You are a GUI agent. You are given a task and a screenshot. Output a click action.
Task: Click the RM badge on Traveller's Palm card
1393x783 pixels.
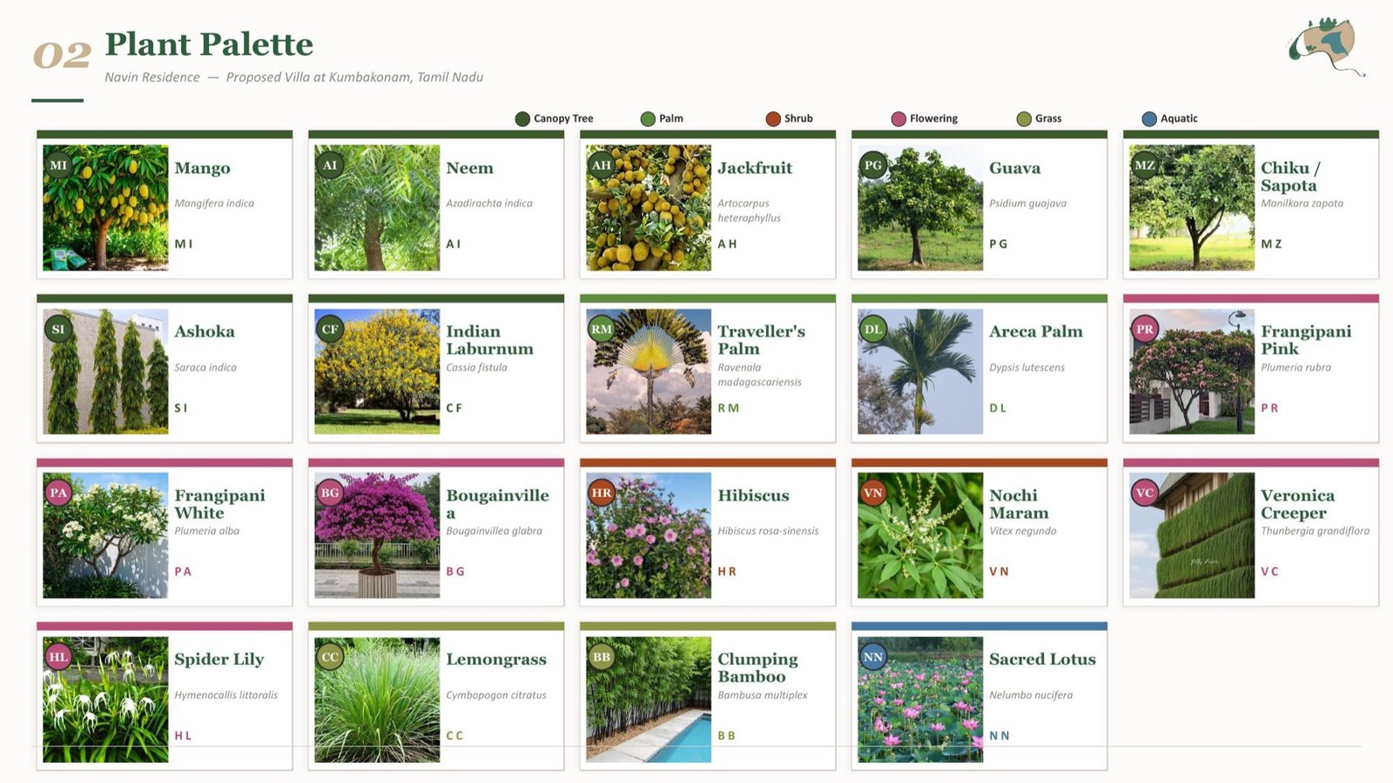coord(602,329)
